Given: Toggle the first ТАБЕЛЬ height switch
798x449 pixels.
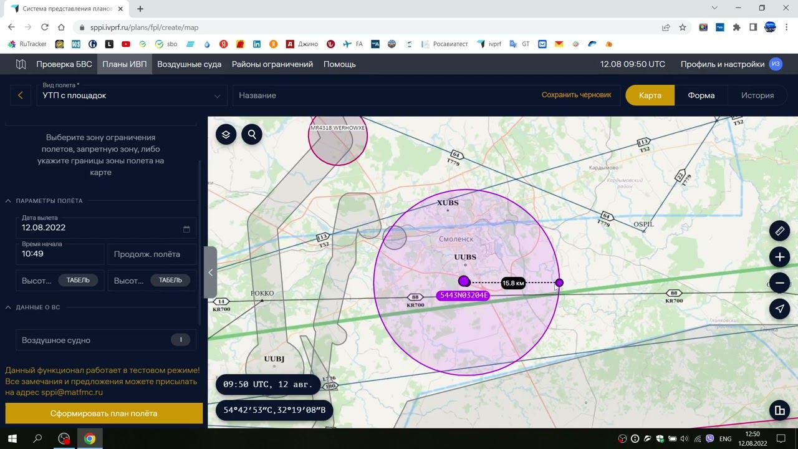Looking at the screenshot, I should click(x=78, y=280).
